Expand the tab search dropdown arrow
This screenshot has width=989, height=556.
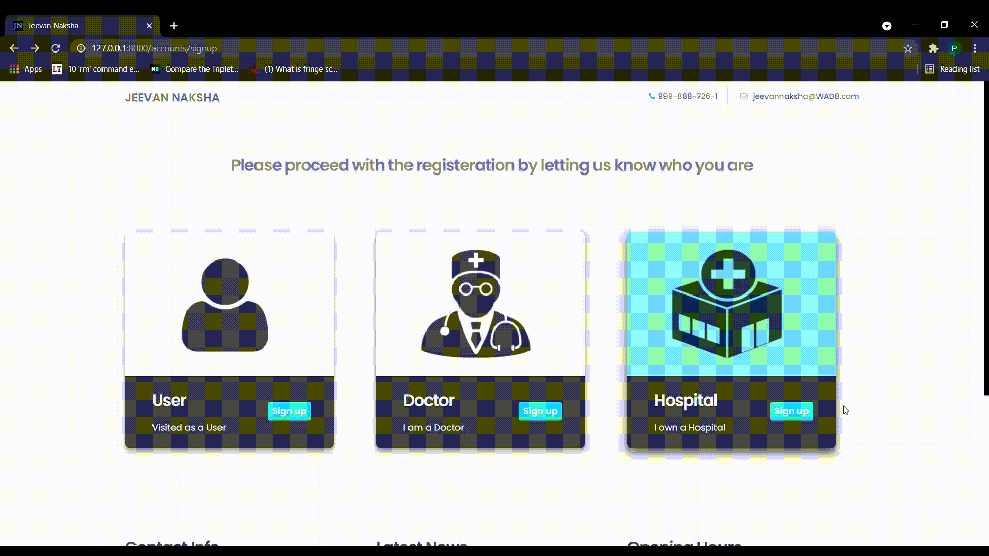[x=886, y=26]
